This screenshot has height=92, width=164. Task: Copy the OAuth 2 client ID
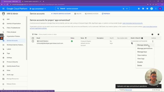coord(132,43)
